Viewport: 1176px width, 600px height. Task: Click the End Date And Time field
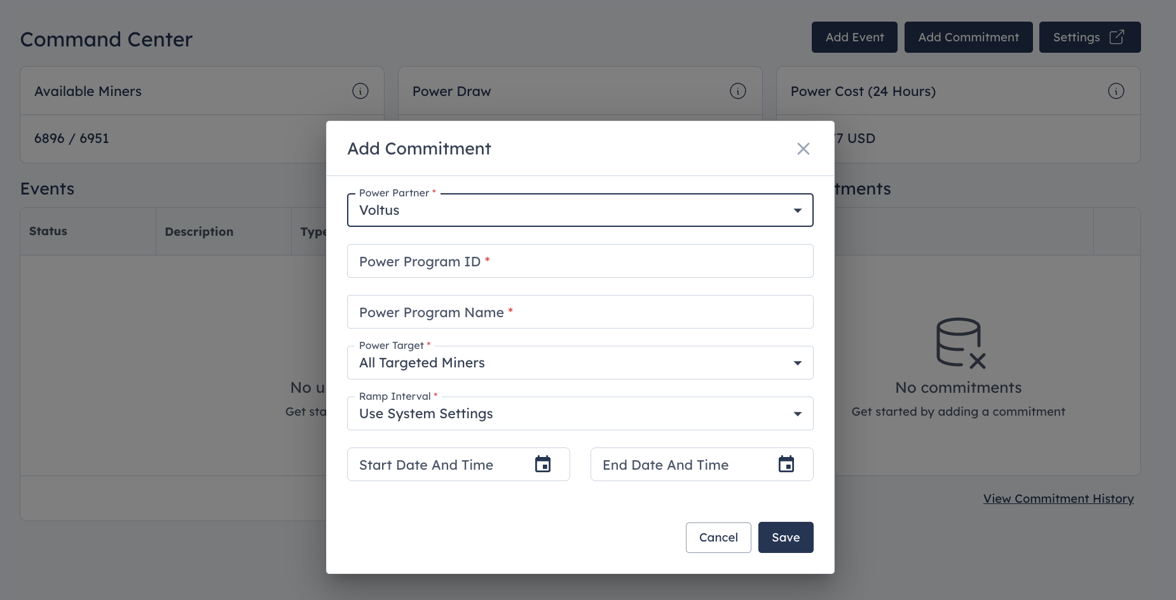click(702, 464)
